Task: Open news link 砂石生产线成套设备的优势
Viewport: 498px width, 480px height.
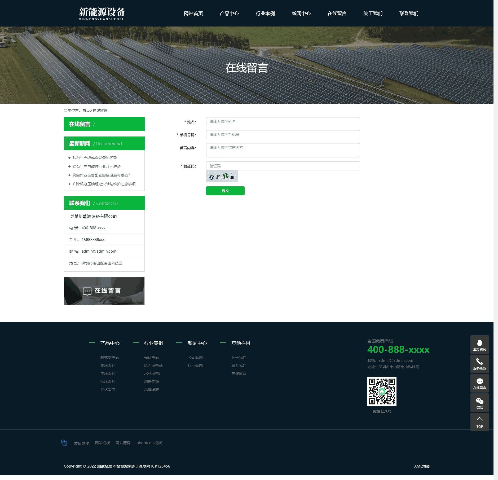Action: point(95,158)
